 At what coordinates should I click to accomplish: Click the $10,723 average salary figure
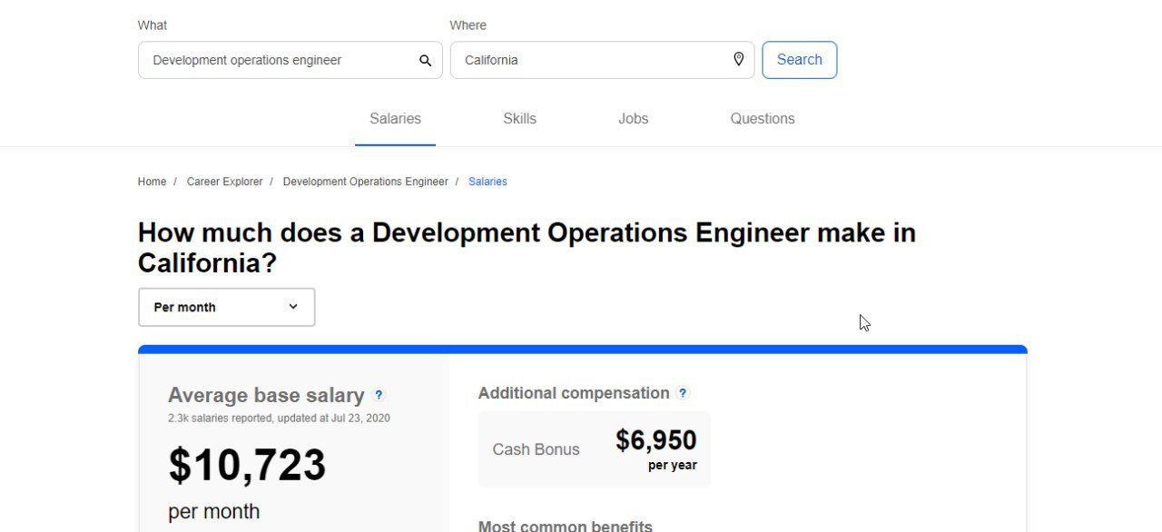[x=247, y=465]
